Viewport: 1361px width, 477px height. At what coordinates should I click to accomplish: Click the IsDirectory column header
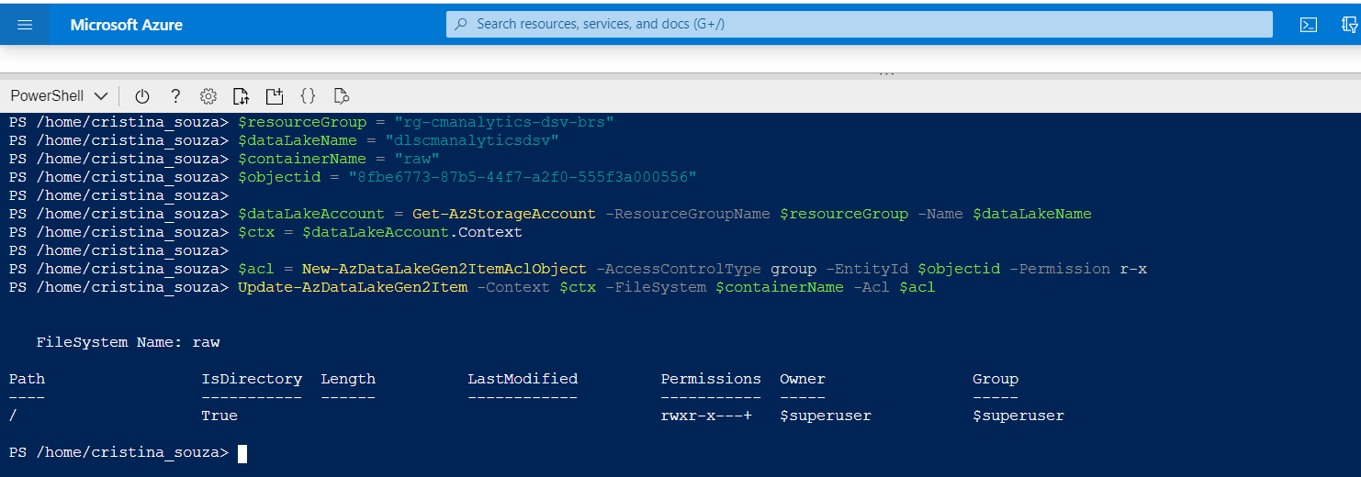[x=252, y=379]
